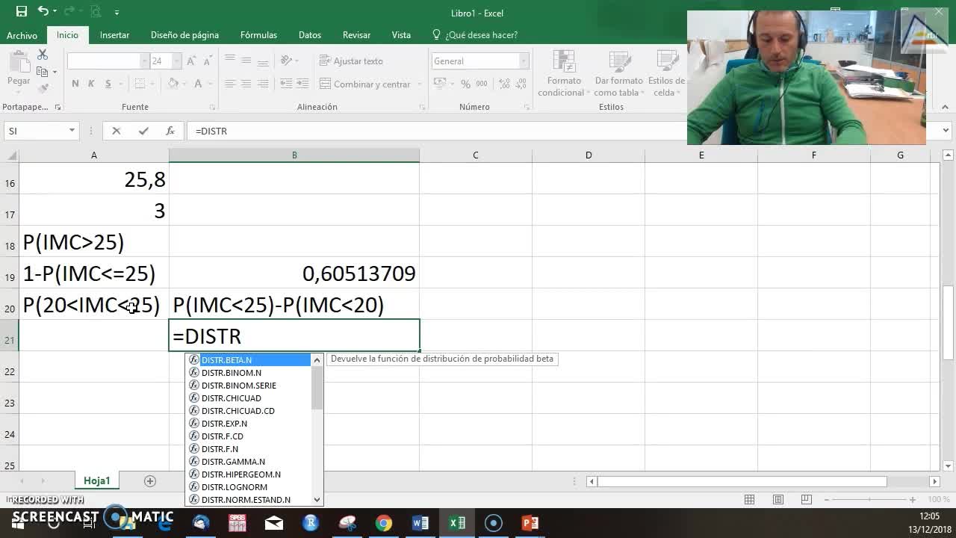Switch to the Datos tab

(x=309, y=35)
